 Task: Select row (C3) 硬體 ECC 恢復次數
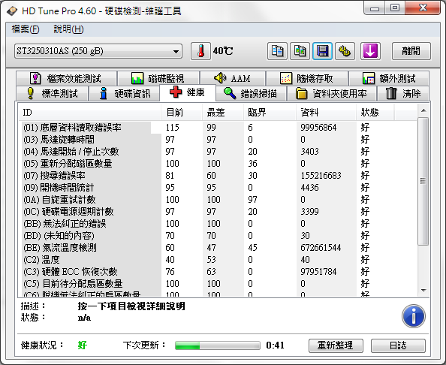coord(218,272)
